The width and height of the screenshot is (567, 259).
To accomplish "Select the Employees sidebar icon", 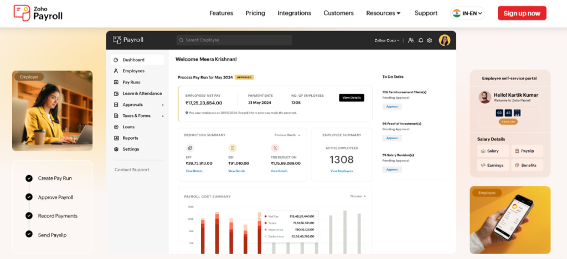I will [x=116, y=71].
